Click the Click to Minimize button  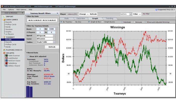13,13
